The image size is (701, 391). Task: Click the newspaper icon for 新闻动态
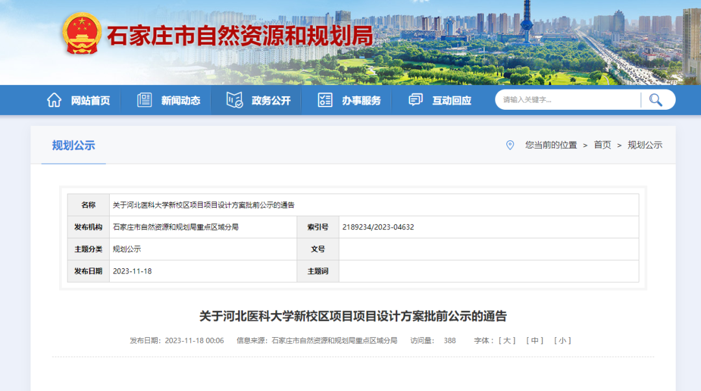(x=144, y=100)
